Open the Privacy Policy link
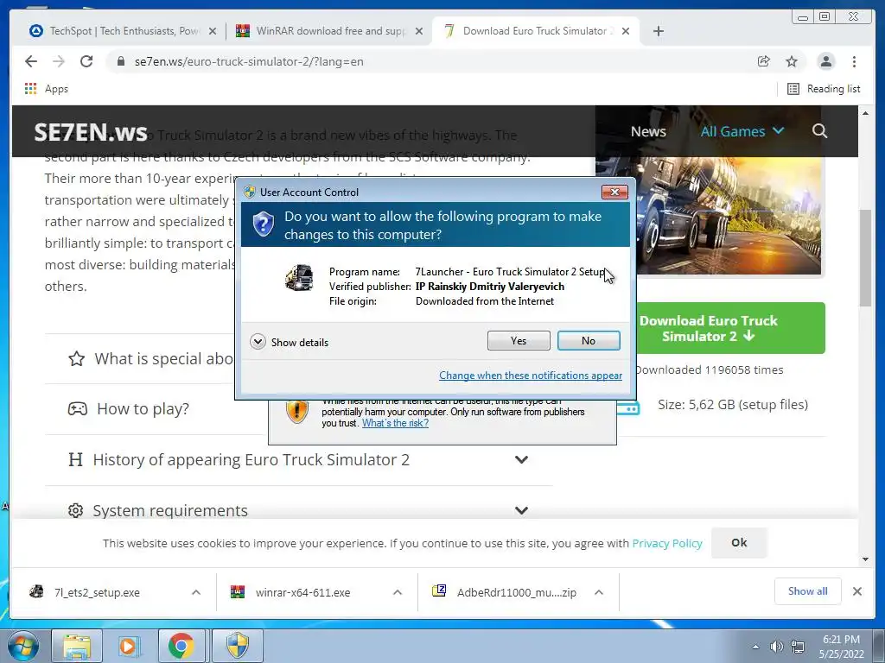Screen dimensions: 885x663 [666, 543]
